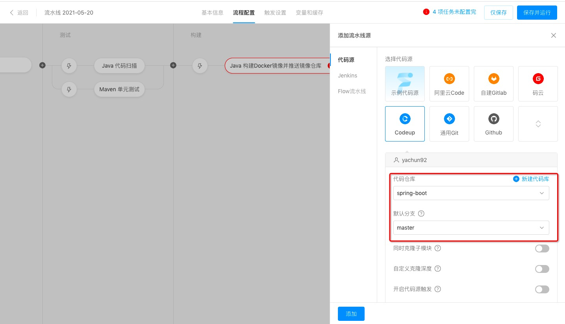Switch to 触发设置 tab
The width and height of the screenshot is (565, 324).
[275, 13]
